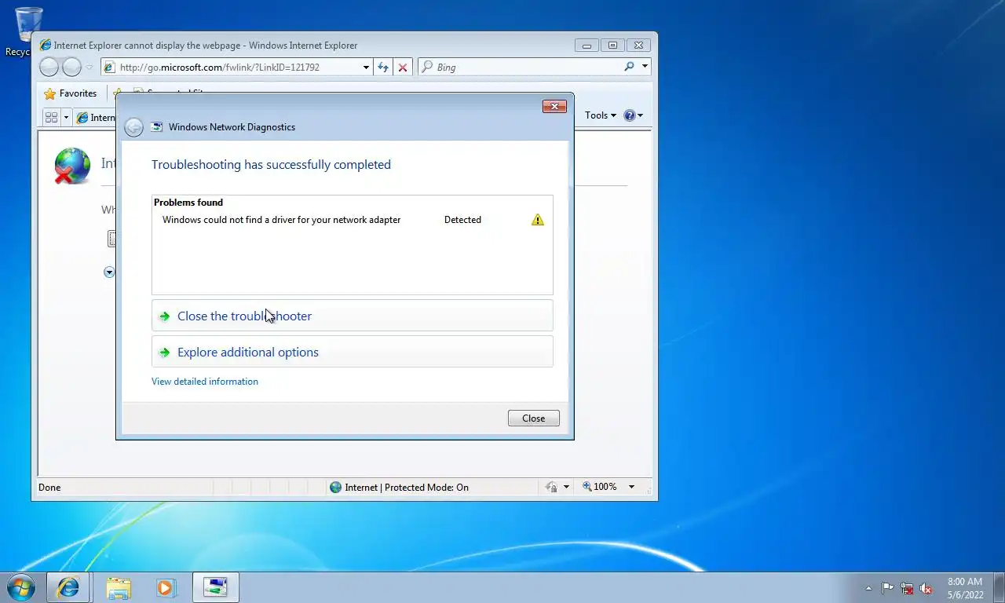Click the security settings status bar icon
The height and width of the screenshot is (603, 1005).
(551, 488)
